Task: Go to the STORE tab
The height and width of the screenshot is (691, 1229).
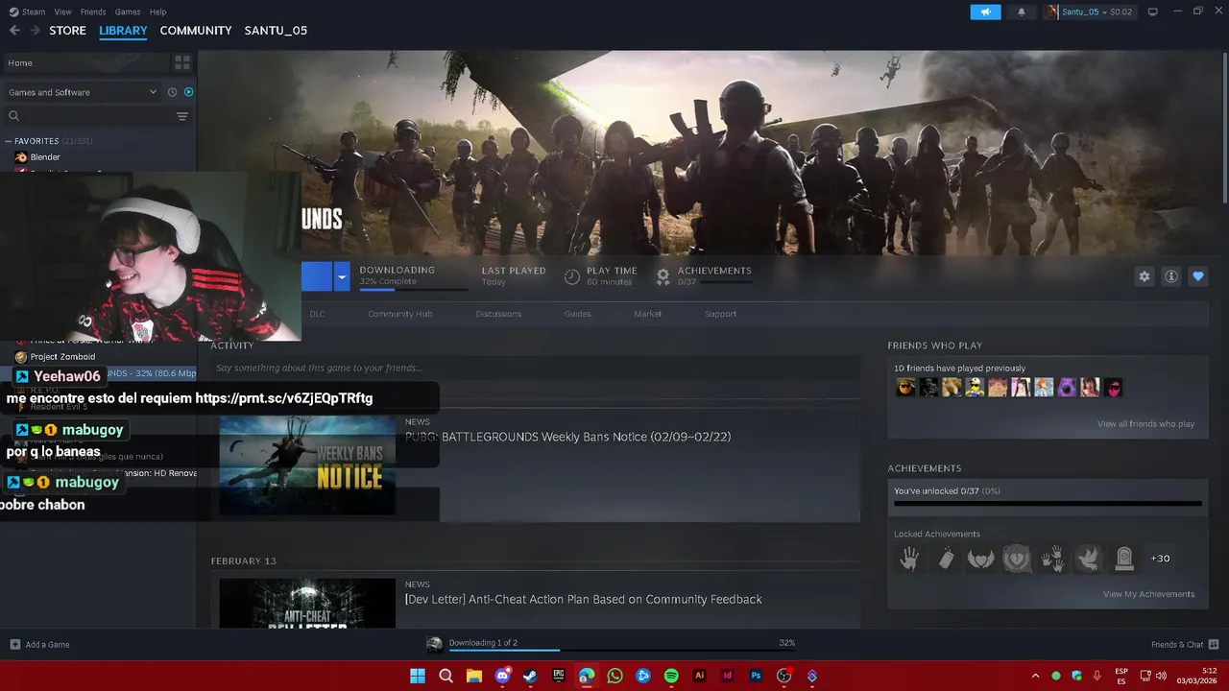Action: click(67, 31)
